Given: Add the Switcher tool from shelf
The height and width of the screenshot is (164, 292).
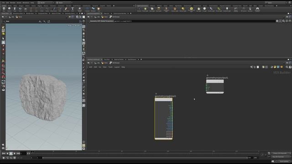Looking at the screenshot, I should [250, 9].
